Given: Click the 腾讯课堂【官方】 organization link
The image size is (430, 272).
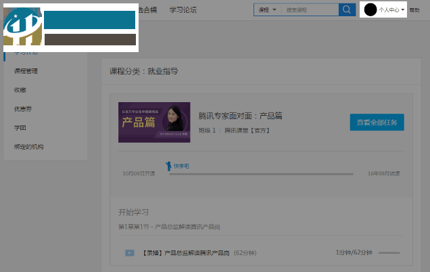Looking at the screenshot, I should point(247,131).
